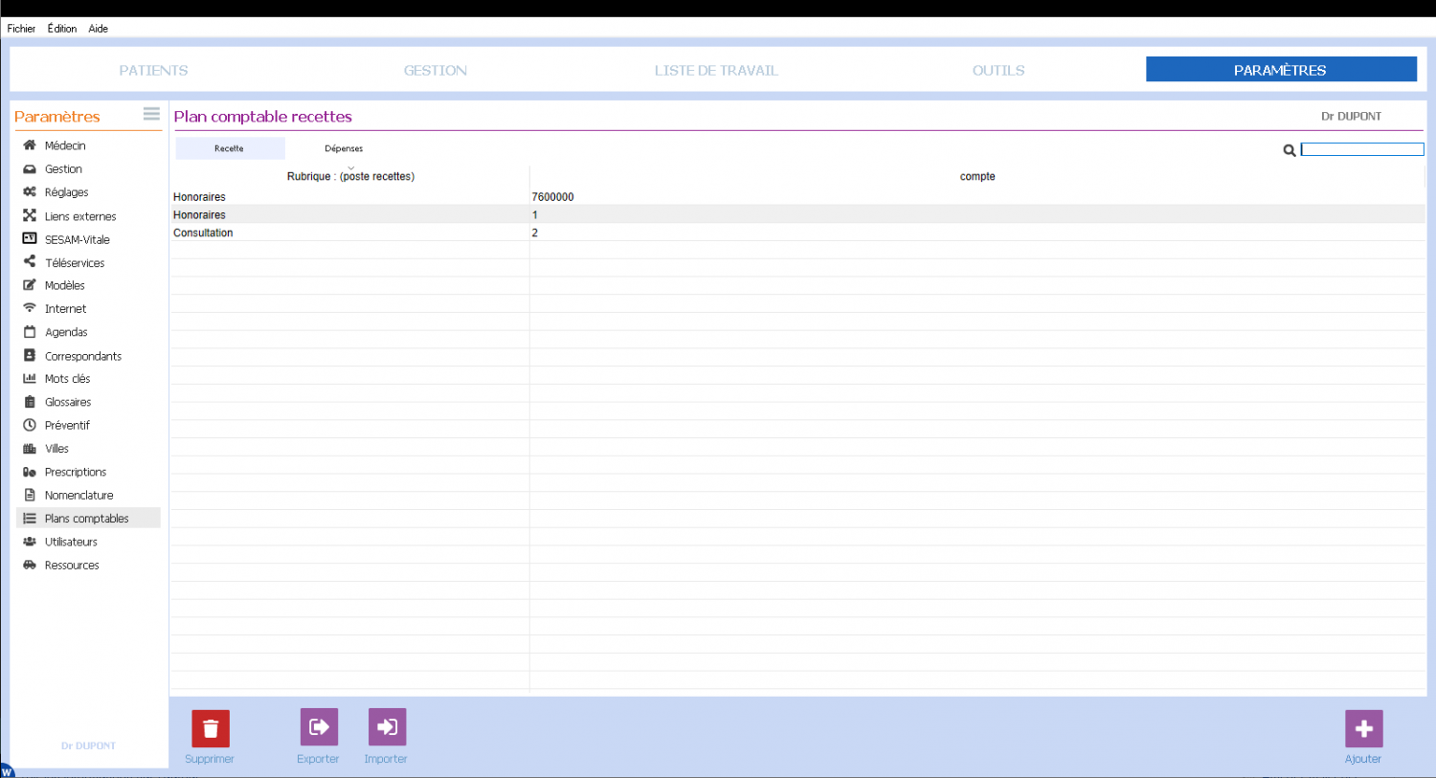This screenshot has width=1436, height=778.
Task: Click the search magnifier icon
Action: point(1290,150)
